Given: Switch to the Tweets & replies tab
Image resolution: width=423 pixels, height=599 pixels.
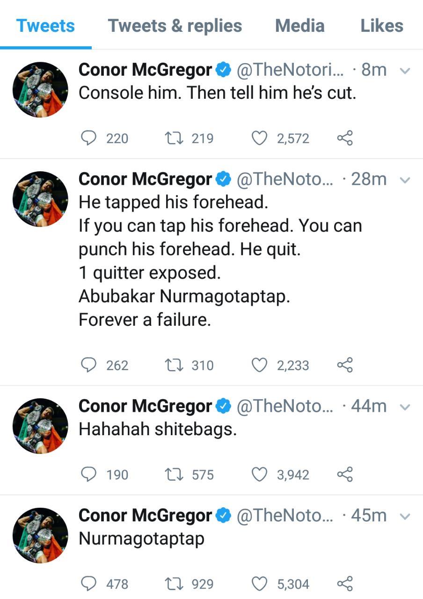Looking at the screenshot, I should [x=175, y=26].
